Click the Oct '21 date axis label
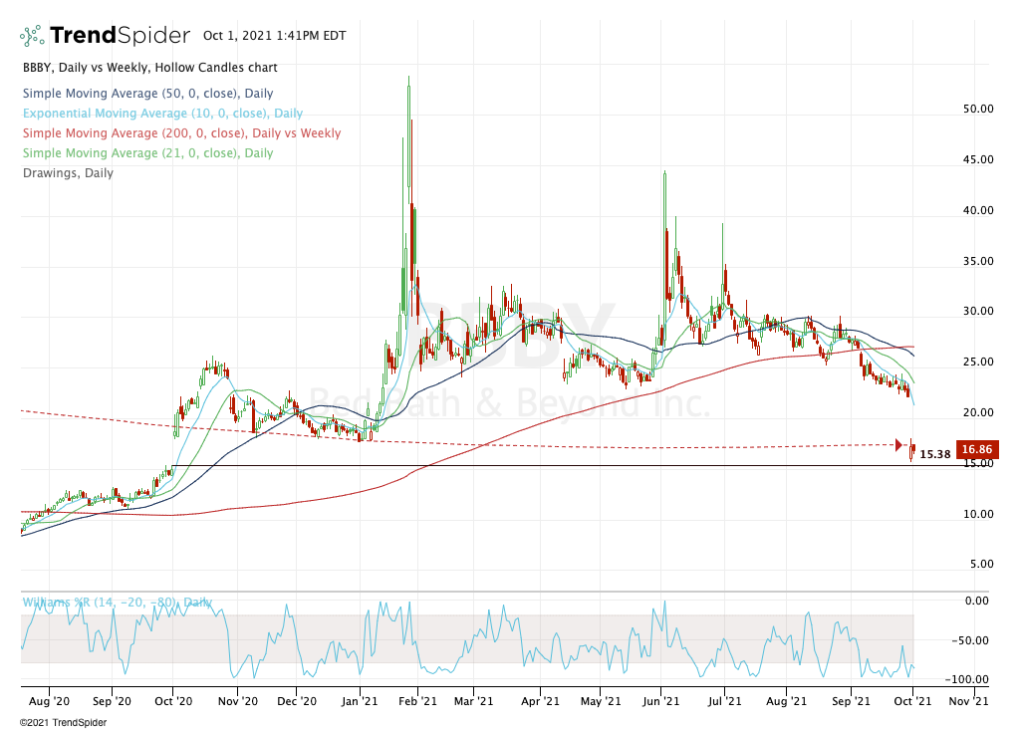 [912, 701]
